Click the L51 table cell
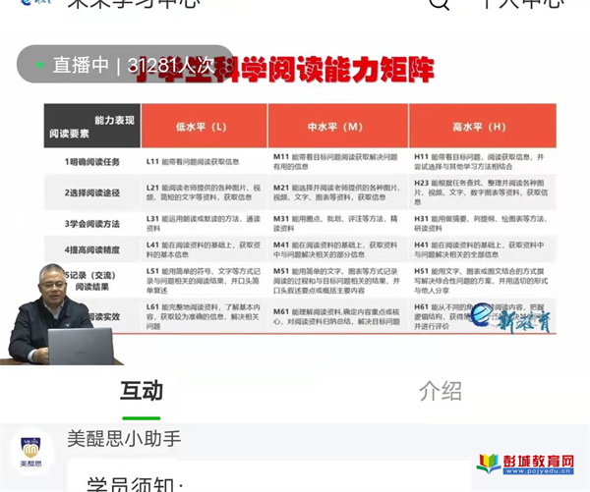 point(204,281)
